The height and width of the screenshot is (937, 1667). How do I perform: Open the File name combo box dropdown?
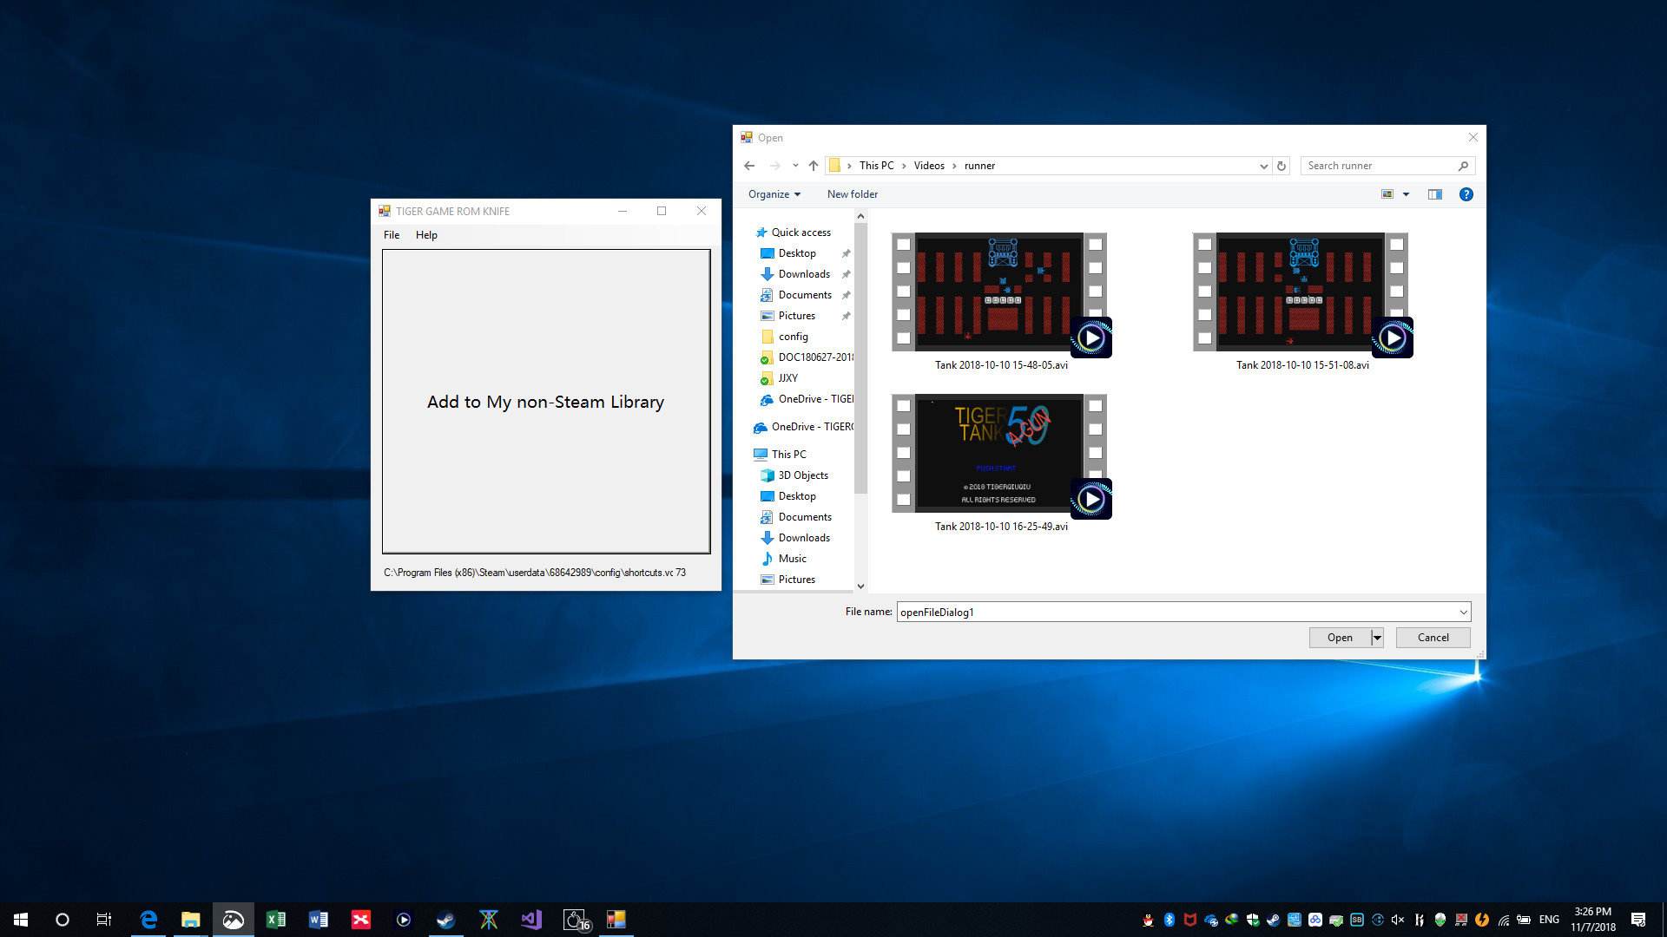pos(1462,612)
